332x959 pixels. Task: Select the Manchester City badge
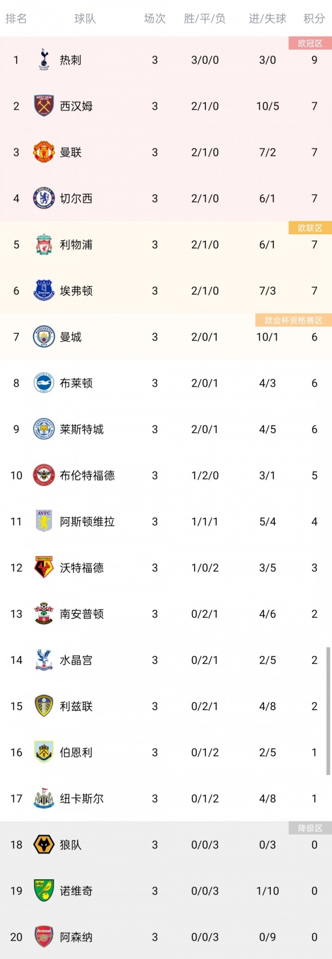pyautogui.click(x=44, y=337)
